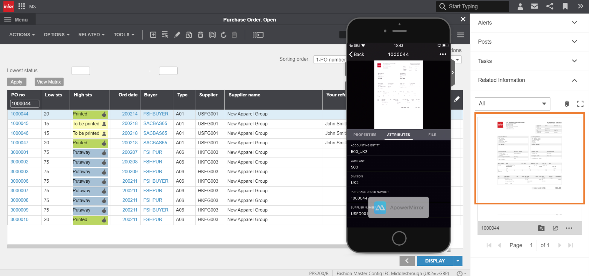The image size is (589, 276).
Task: Open the RELATED menu
Action: [91, 35]
